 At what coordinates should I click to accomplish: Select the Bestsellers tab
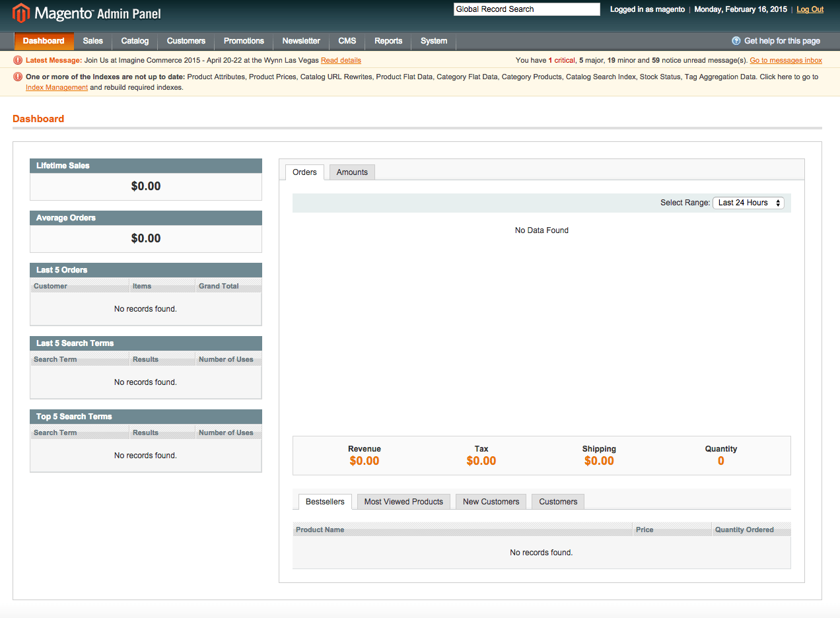325,502
